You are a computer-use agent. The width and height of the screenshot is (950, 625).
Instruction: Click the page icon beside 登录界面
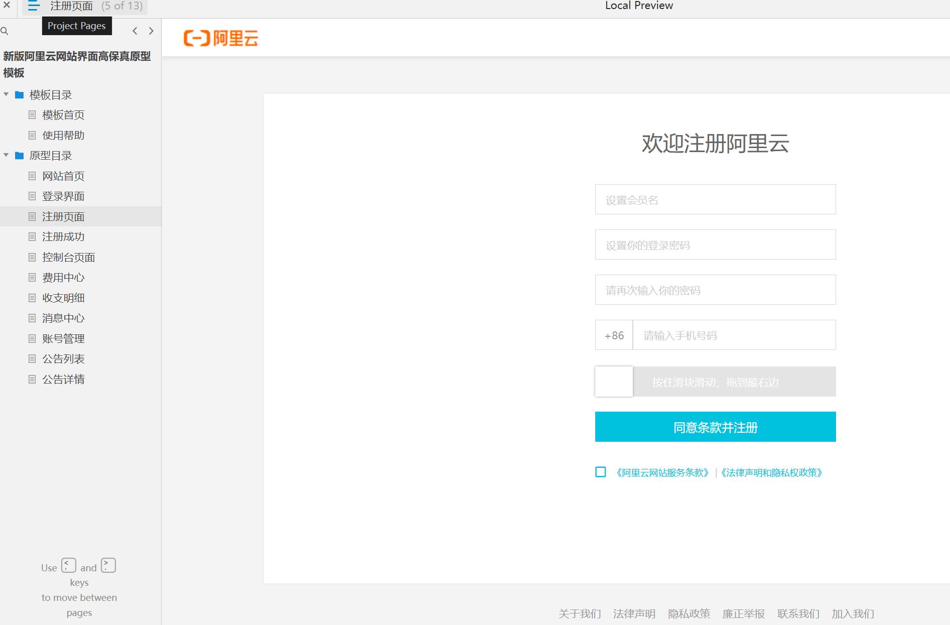[32, 196]
